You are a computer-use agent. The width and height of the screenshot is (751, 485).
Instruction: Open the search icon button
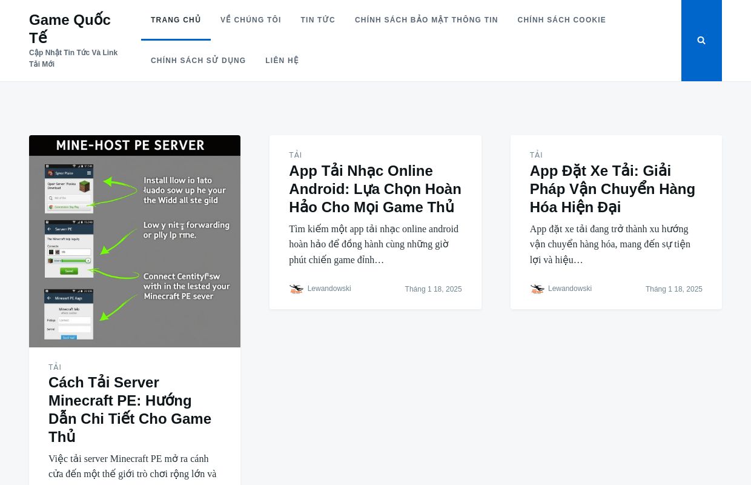701,41
